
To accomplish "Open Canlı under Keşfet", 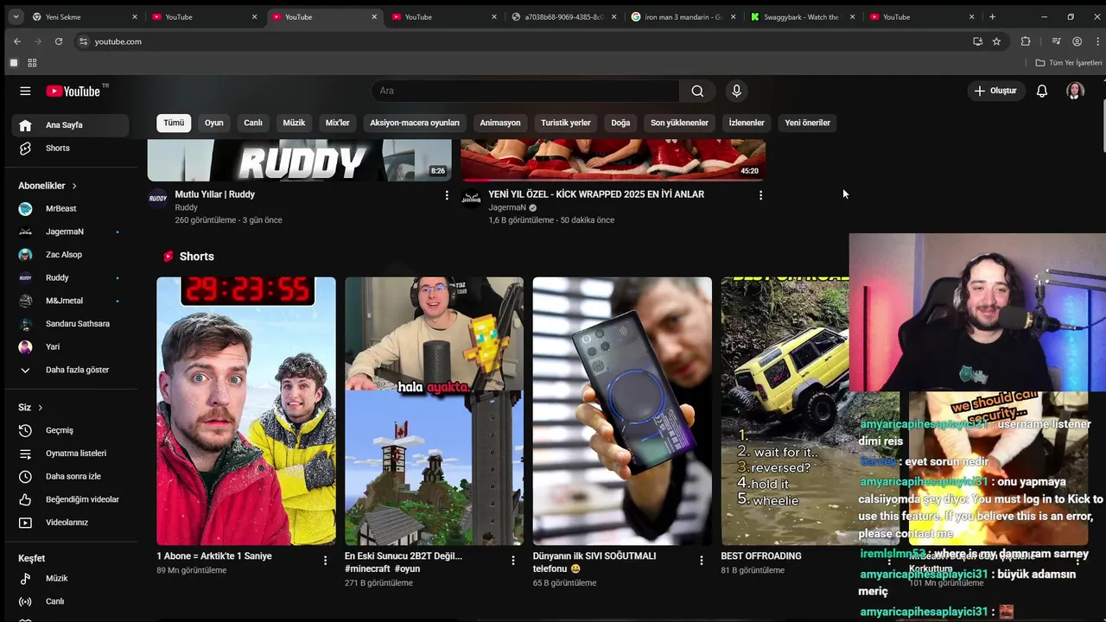I will [70, 601].
